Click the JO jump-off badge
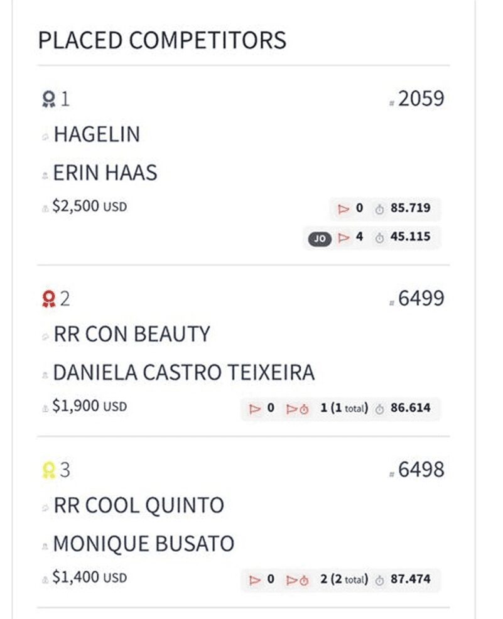The width and height of the screenshot is (503, 619). tap(320, 239)
